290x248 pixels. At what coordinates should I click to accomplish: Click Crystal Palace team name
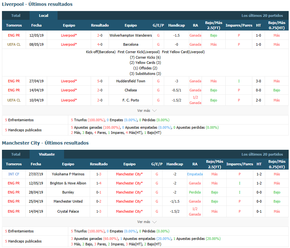pyautogui.click(x=68, y=211)
